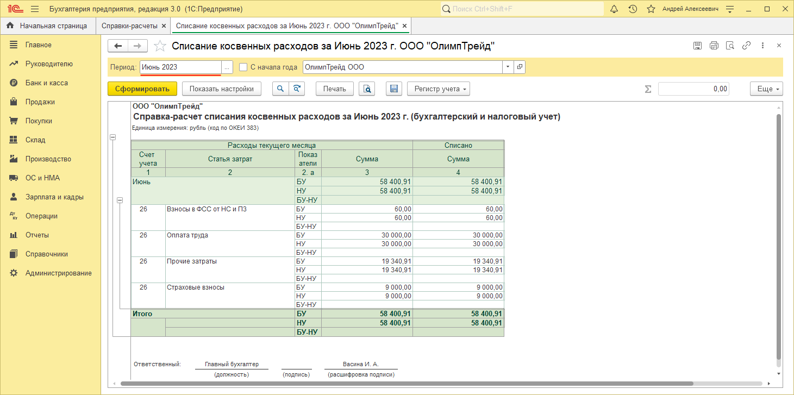Image resolution: width=794 pixels, height=395 pixels.
Task: Open the 'Еще' menu
Action: pos(766,89)
